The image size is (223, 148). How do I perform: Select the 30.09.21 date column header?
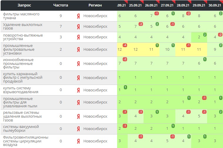pos(215,5)
